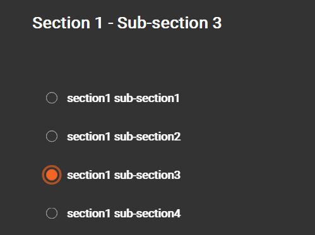Click the "section1 sub-section4" label text
This screenshot has height=235, width=315.
[x=124, y=214]
